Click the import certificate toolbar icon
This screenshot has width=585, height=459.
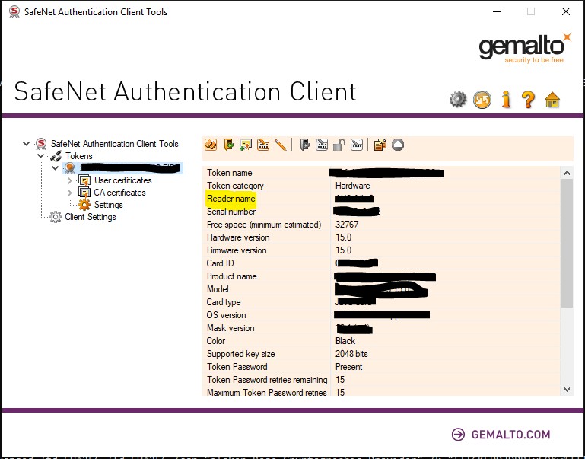[x=245, y=145]
